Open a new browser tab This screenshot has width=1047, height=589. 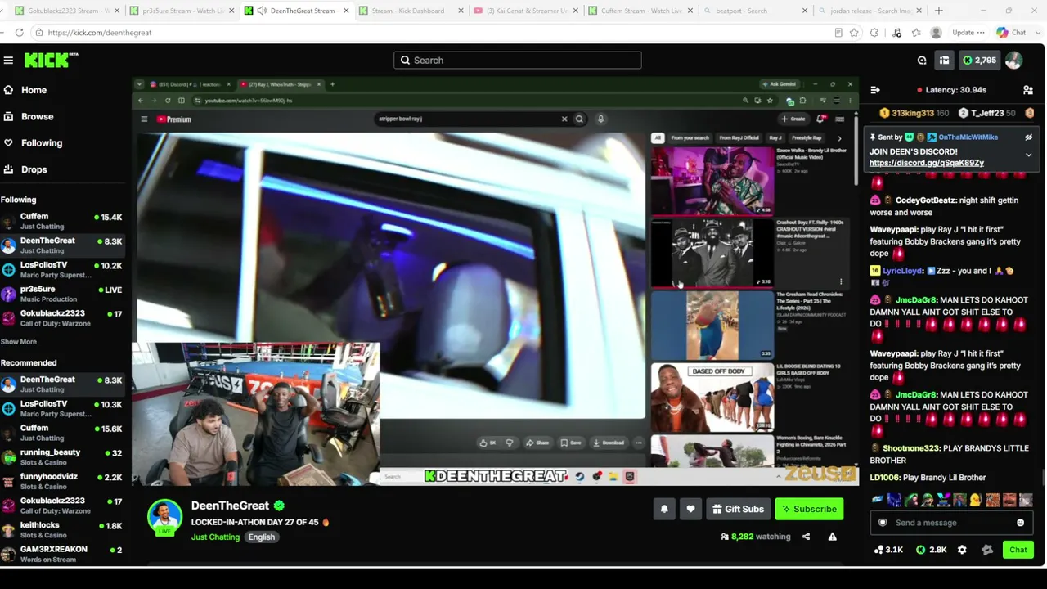938,11
